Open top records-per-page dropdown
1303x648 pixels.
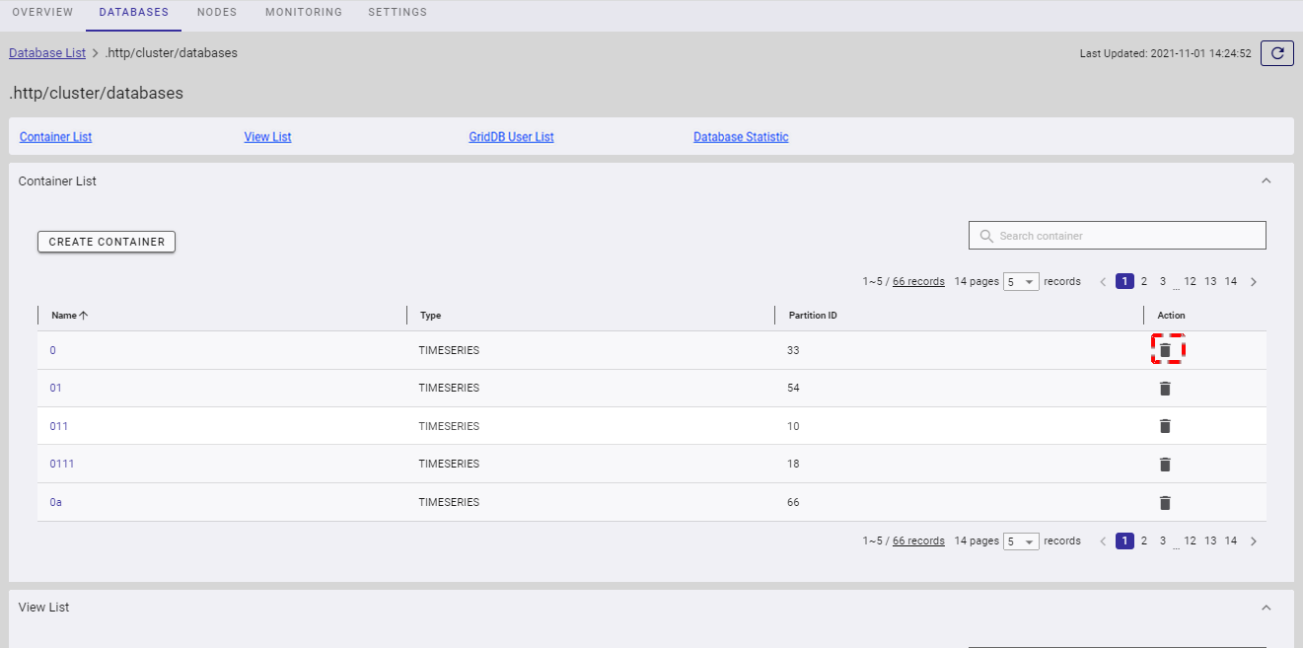(x=1021, y=282)
